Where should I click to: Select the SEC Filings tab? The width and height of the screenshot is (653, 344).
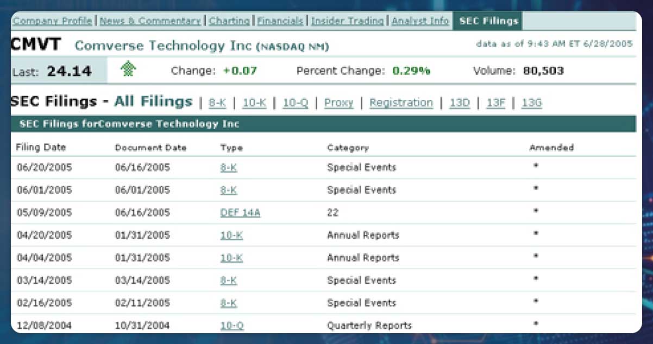click(x=488, y=21)
